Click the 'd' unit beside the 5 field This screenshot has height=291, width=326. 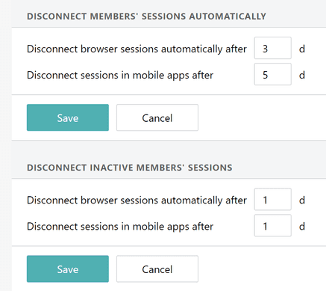[302, 75]
